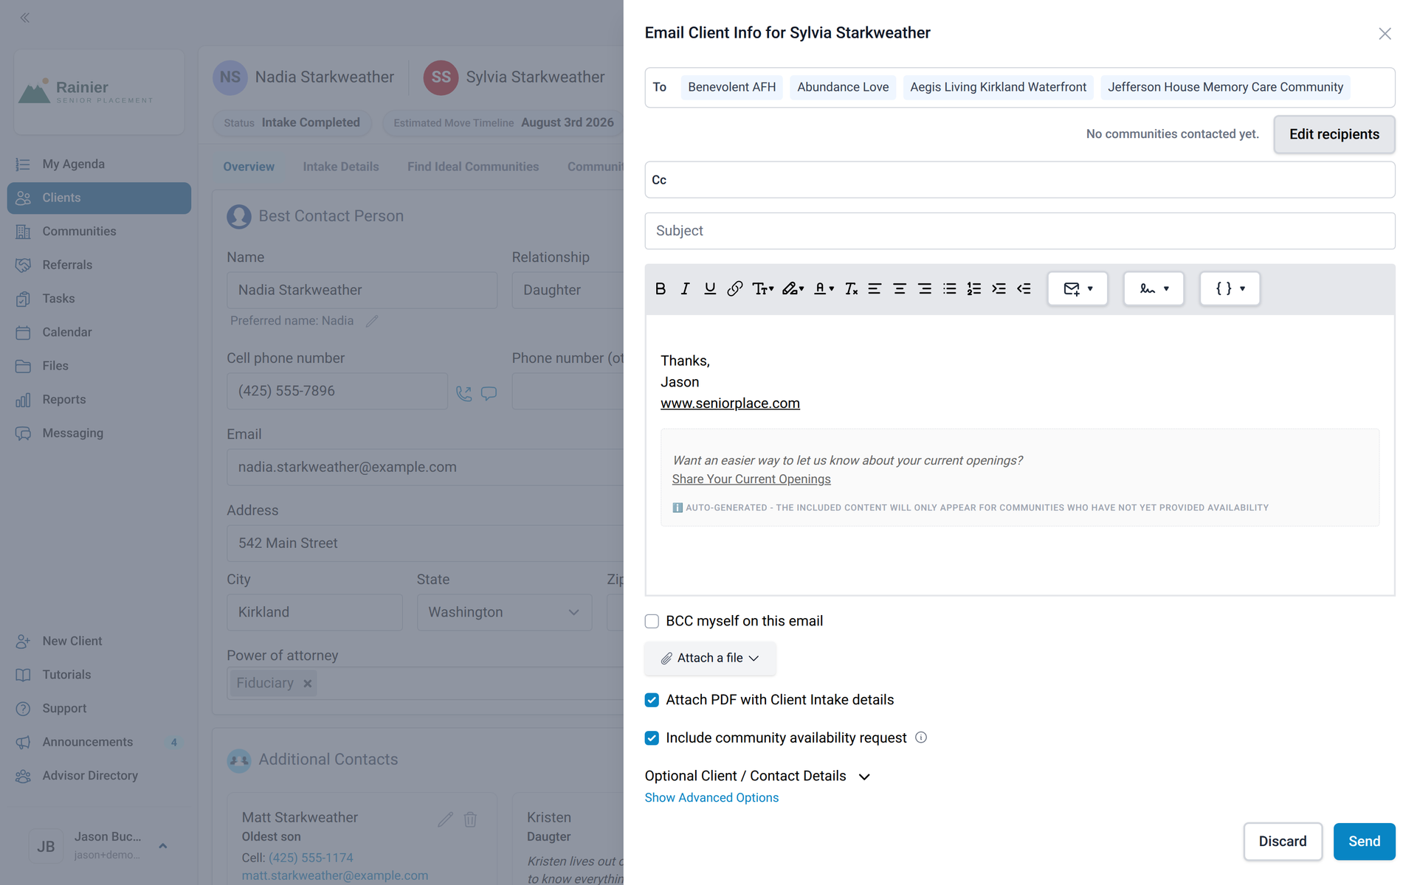Image resolution: width=1417 pixels, height=885 pixels.
Task: Increase indent with the indent icon
Action: (999, 289)
